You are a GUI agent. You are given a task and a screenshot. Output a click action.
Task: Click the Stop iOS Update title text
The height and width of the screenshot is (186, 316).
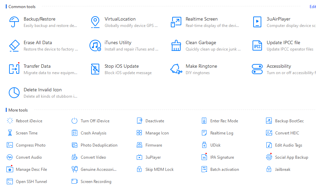[x=122, y=66]
